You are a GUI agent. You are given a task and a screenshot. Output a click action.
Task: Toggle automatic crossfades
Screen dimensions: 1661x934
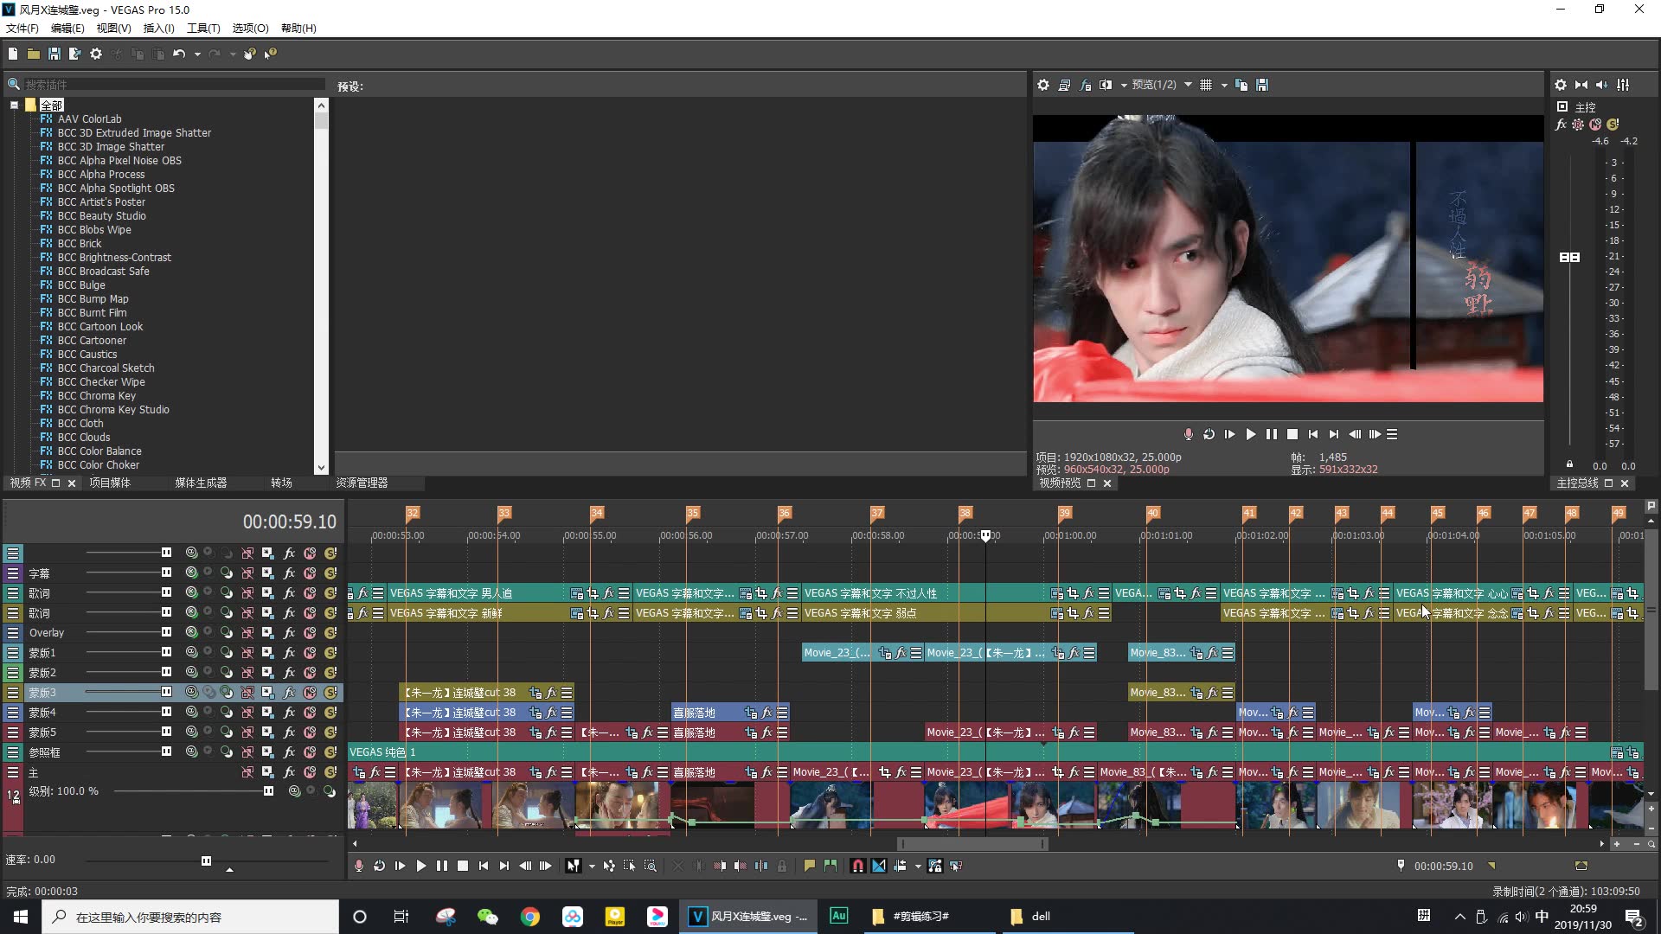click(879, 866)
